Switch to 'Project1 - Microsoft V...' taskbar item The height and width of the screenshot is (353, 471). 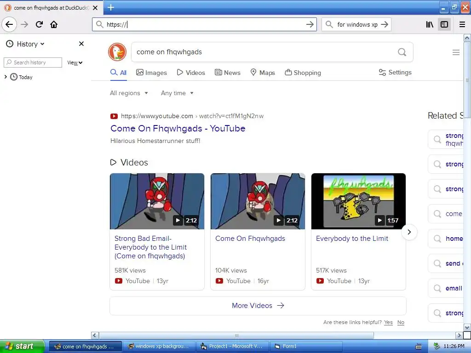pyautogui.click(x=233, y=347)
